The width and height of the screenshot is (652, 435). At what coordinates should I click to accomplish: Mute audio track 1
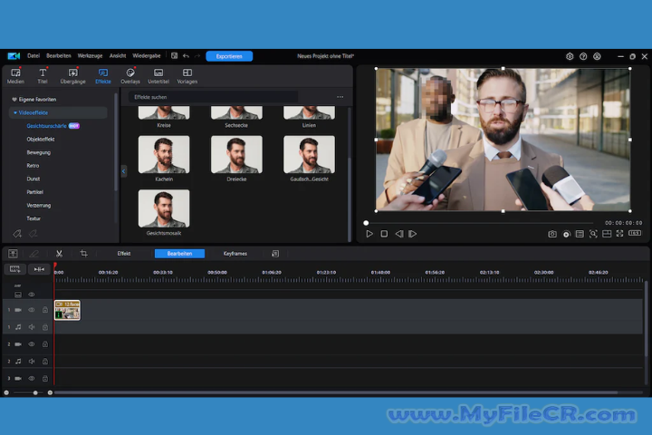click(x=31, y=327)
